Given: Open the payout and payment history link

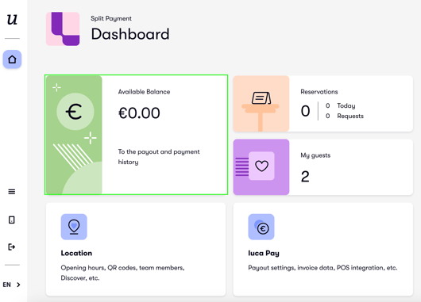Looking at the screenshot, I should [x=159, y=157].
